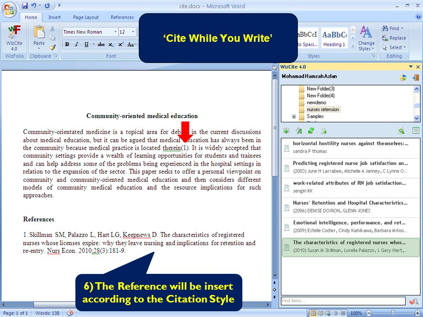Screen dimensions: 423x317
Task: Select the nurses retension folder
Action: (323, 110)
